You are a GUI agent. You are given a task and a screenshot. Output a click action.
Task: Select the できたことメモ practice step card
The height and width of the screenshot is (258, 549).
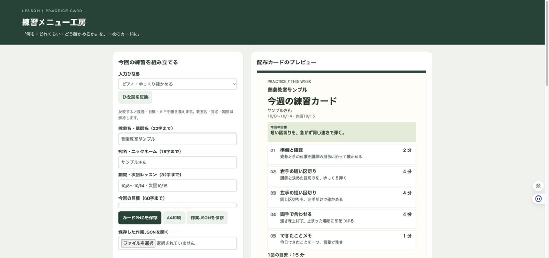(342, 240)
